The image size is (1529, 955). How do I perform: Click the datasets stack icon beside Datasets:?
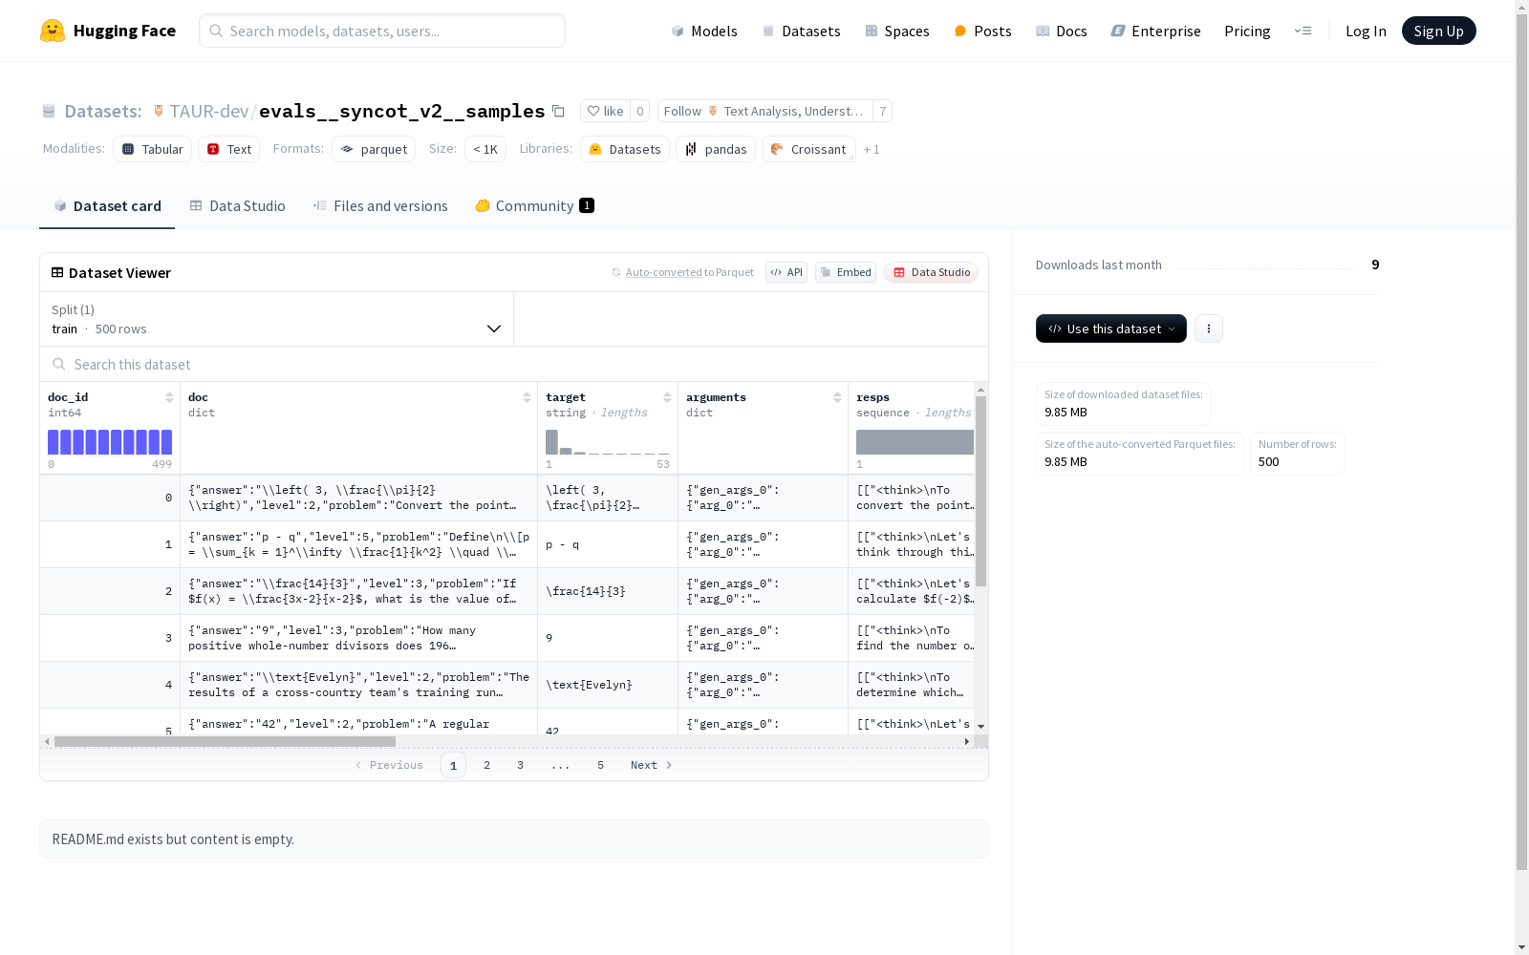pos(49,111)
